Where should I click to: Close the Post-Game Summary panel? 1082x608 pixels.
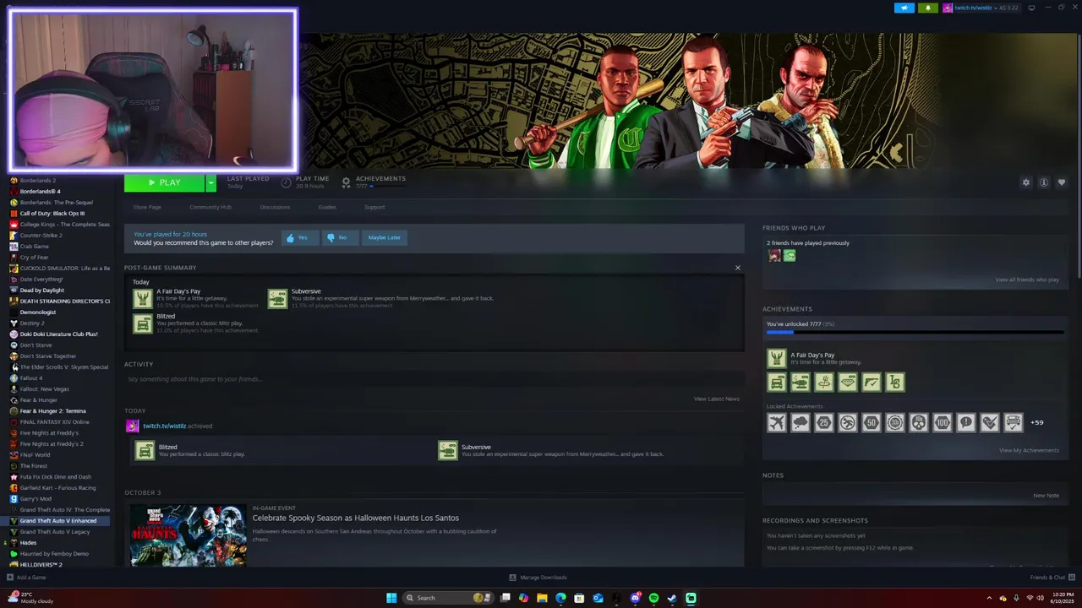click(738, 268)
